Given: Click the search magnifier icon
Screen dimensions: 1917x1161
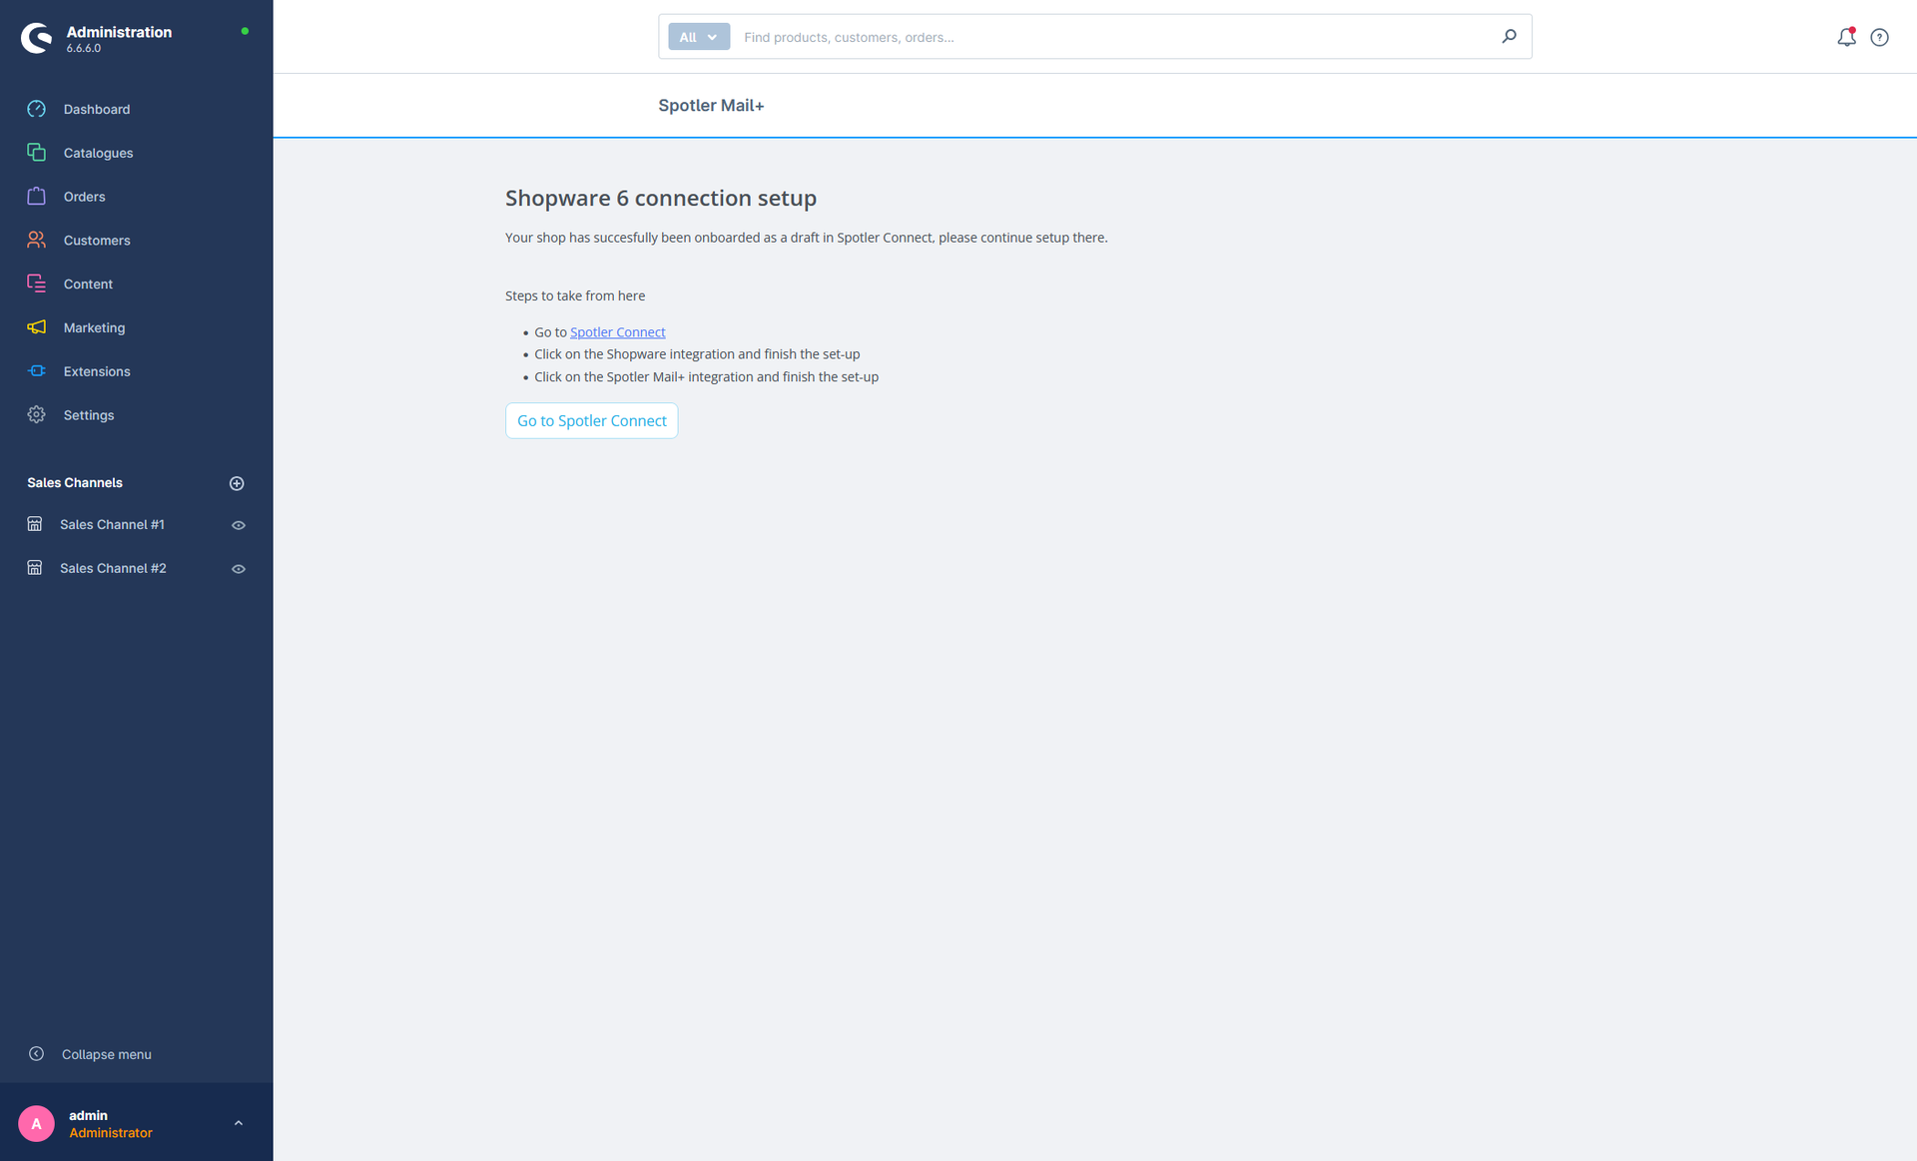Looking at the screenshot, I should tap(1509, 37).
